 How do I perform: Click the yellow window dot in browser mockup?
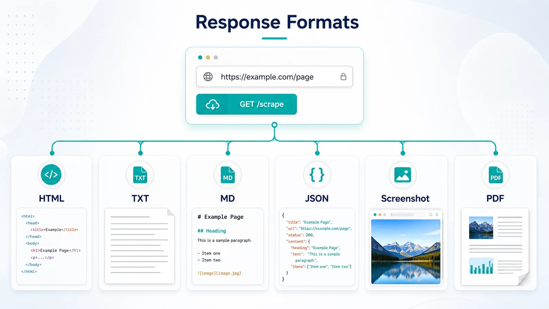pyautogui.click(x=208, y=57)
